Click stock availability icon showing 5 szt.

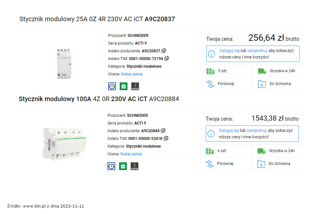[x=210, y=71]
